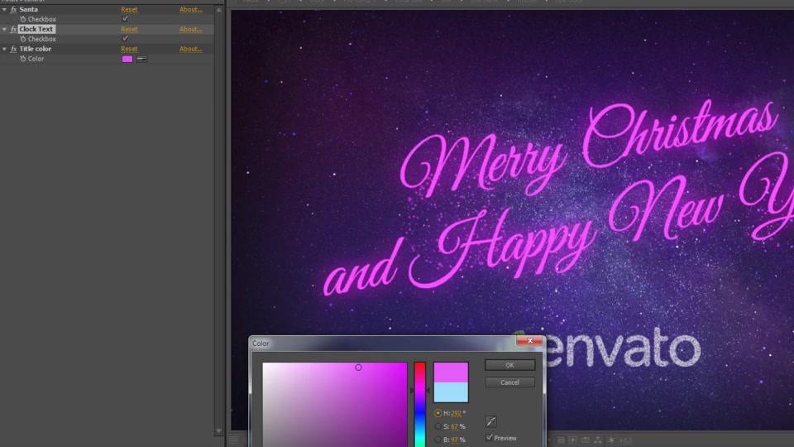This screenshot has width=794, height=447.
Task: Click the new pink color preview swatch
Action: click(451, 372)
